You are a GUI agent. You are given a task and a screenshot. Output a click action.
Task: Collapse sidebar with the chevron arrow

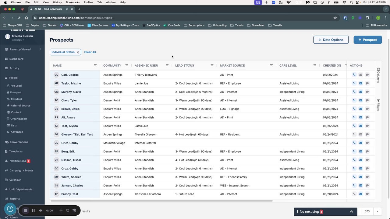[x=40, y=49]
